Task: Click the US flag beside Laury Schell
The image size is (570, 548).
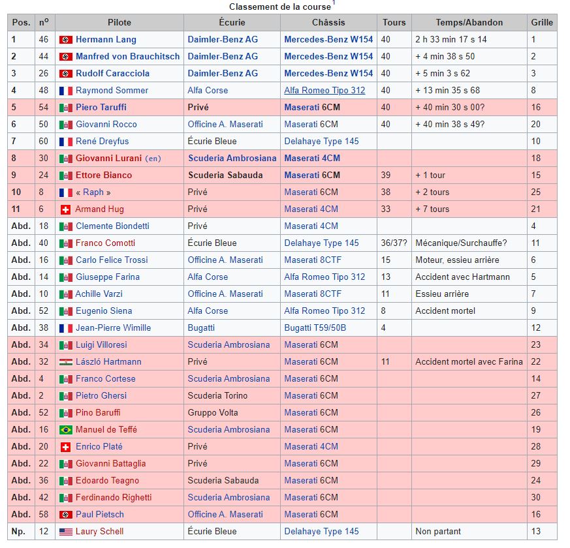Action: coord(66,532)
